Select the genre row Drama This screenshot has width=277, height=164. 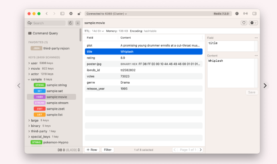click(143, 82)
